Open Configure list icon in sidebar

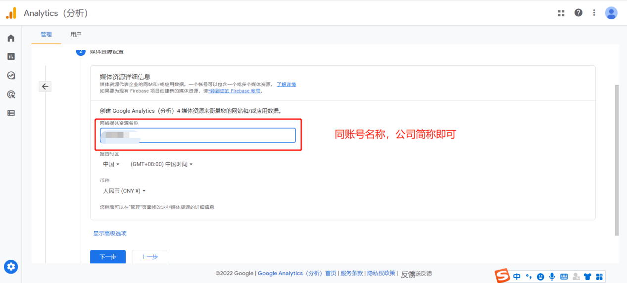(x=11, y=113)
